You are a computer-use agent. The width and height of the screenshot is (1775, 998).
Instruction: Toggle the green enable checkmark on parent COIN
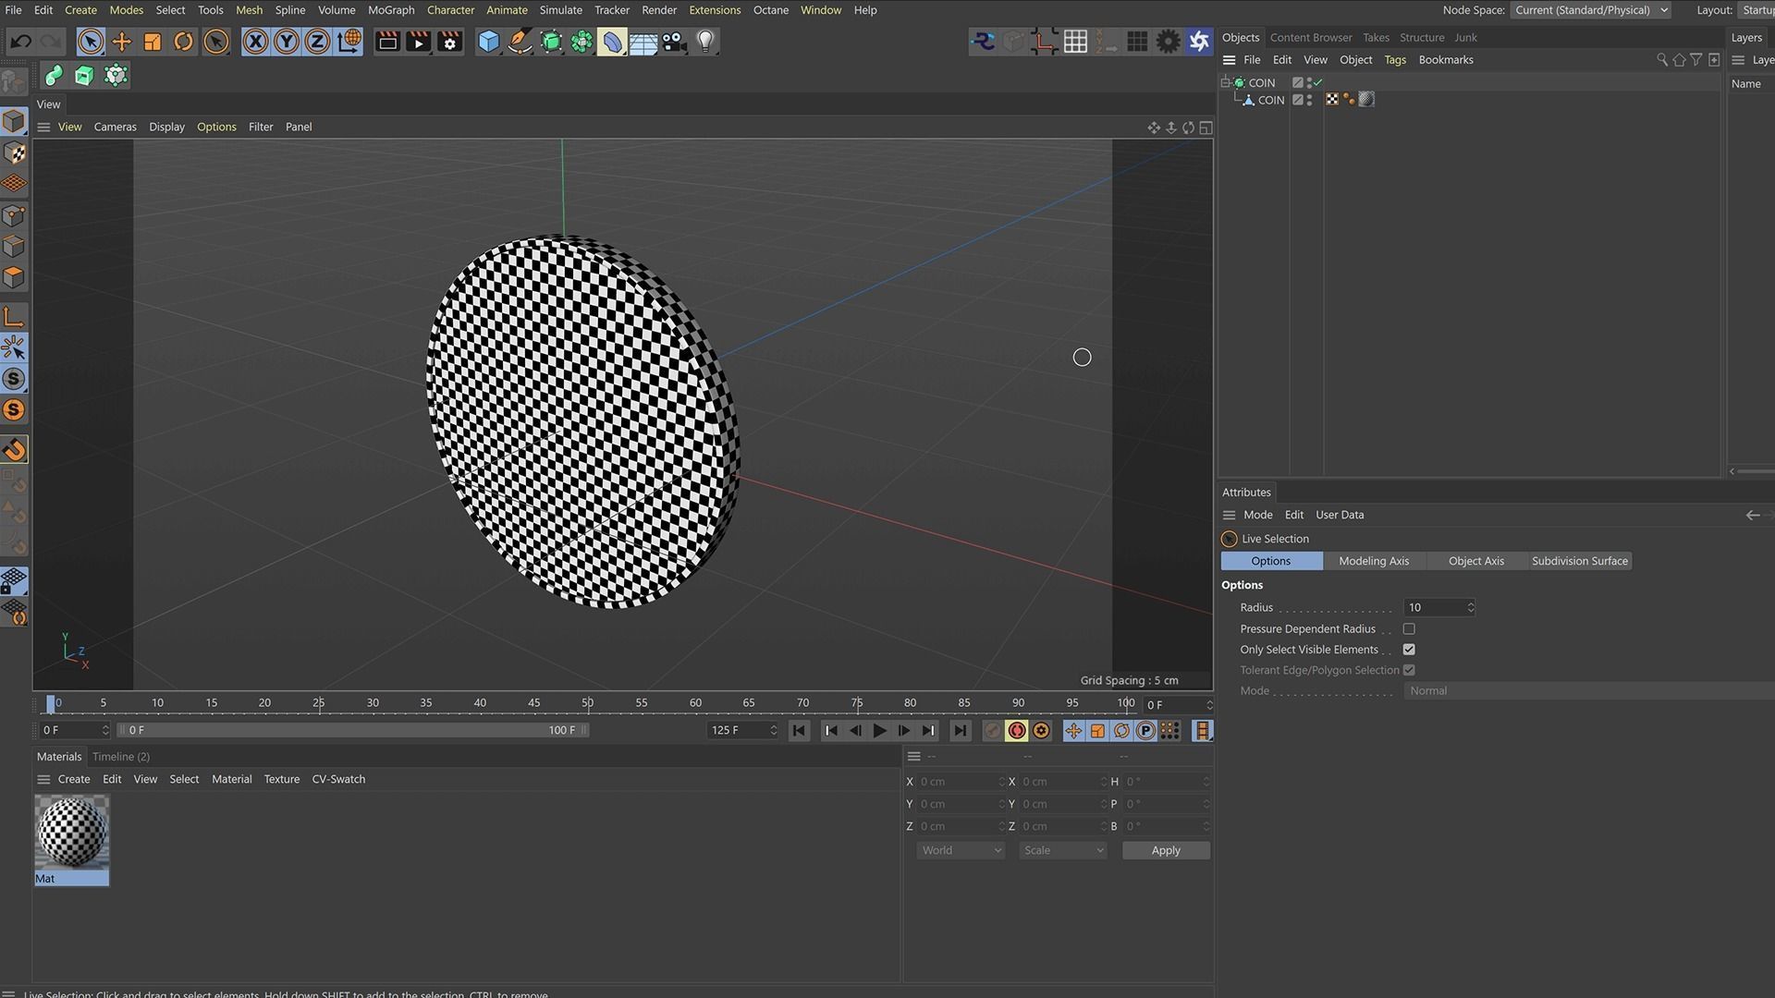[x=1318, y=83]
